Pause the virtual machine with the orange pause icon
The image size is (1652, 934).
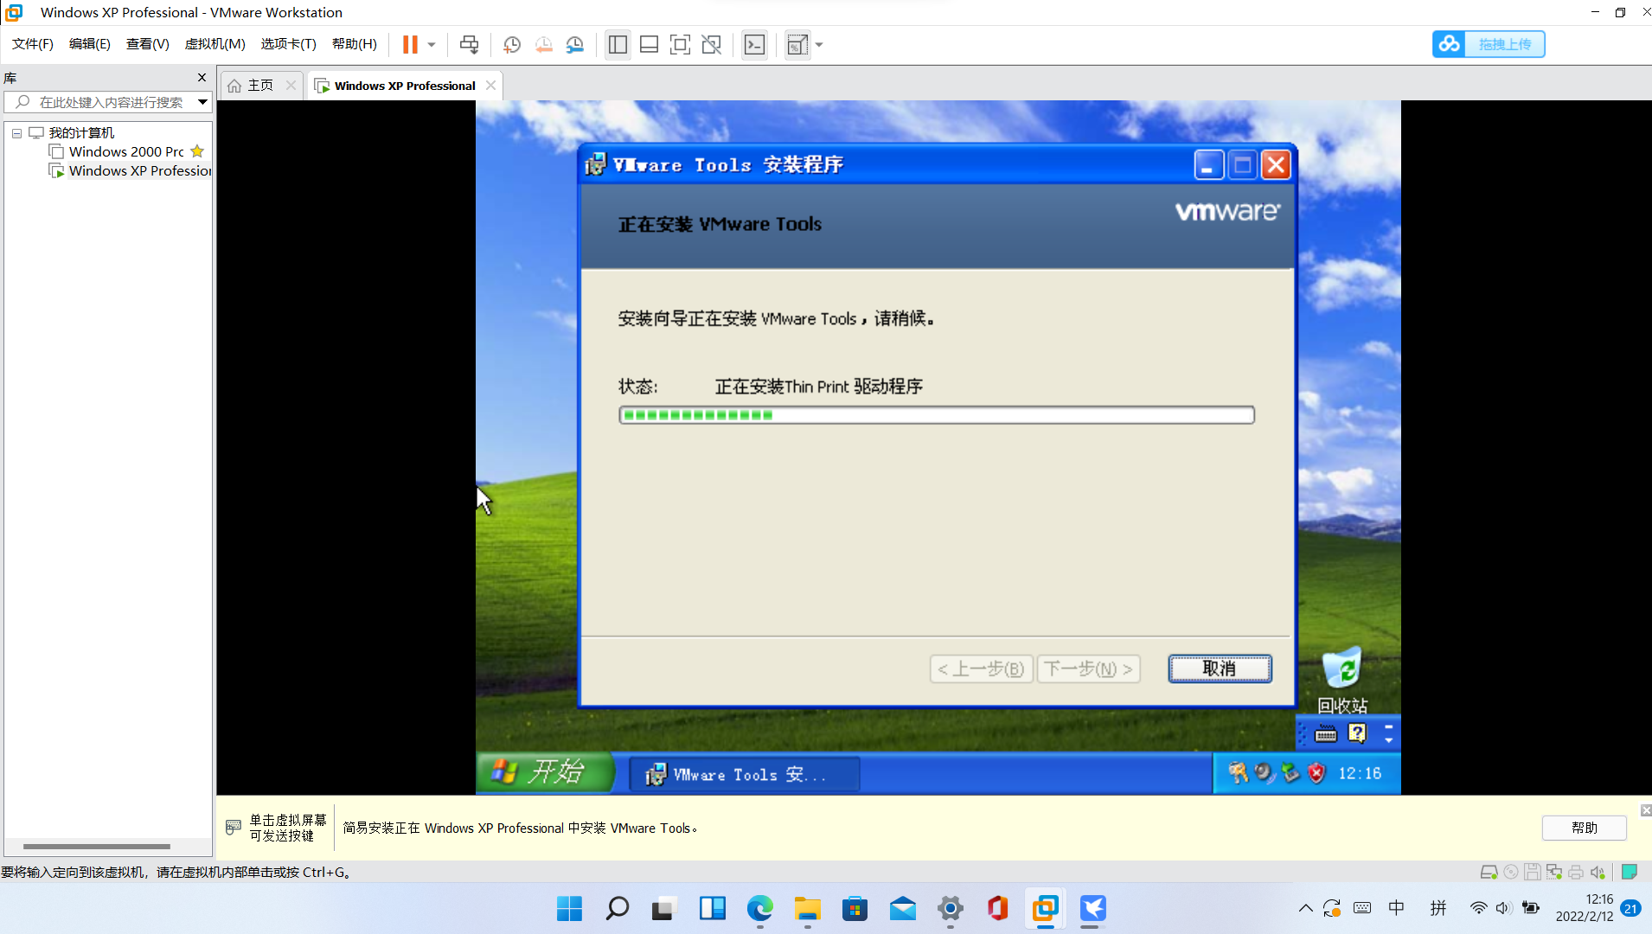[410, 44]
